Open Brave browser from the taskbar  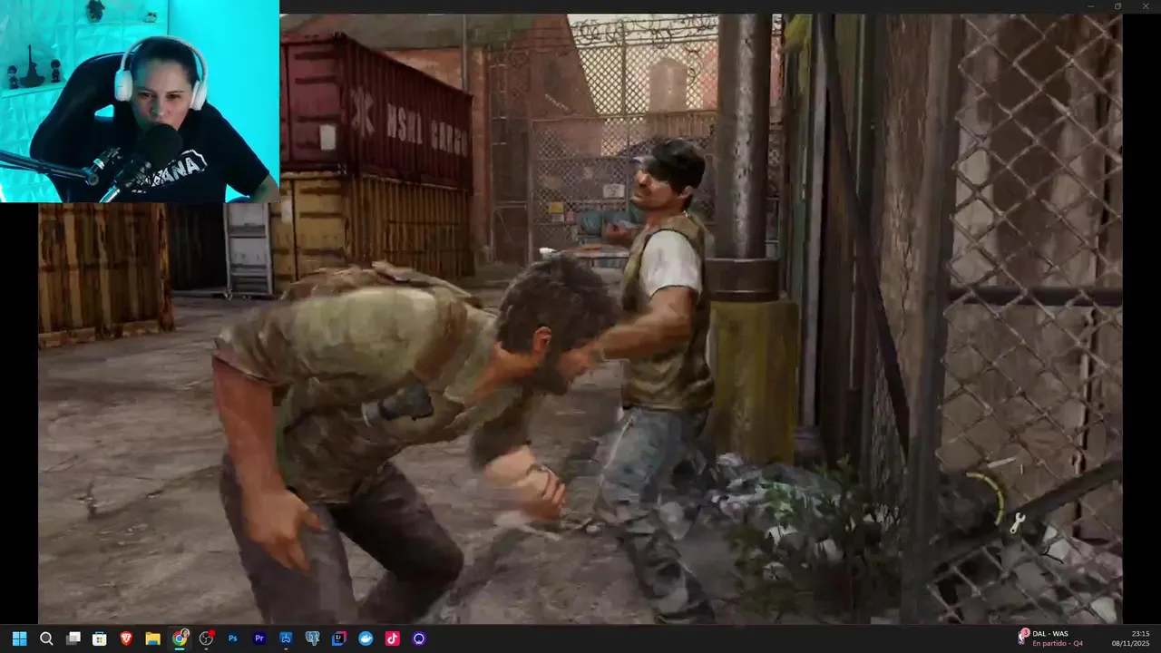tap(126, 638)
